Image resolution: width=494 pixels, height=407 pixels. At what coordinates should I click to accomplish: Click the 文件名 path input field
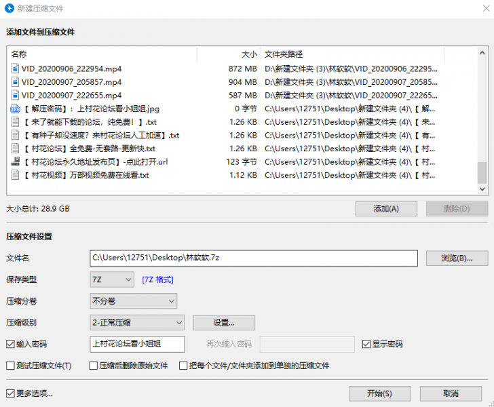254,258
